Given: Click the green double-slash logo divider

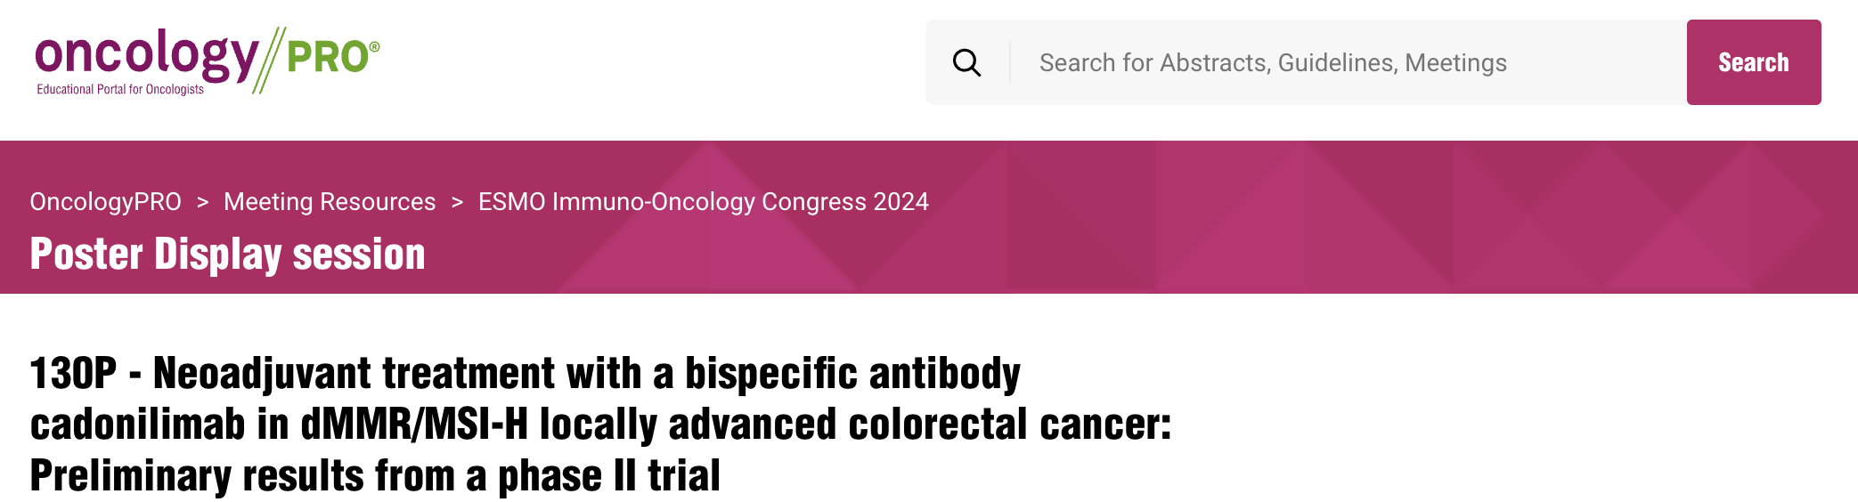Looking at the screenshot, I should click(268, 60).
